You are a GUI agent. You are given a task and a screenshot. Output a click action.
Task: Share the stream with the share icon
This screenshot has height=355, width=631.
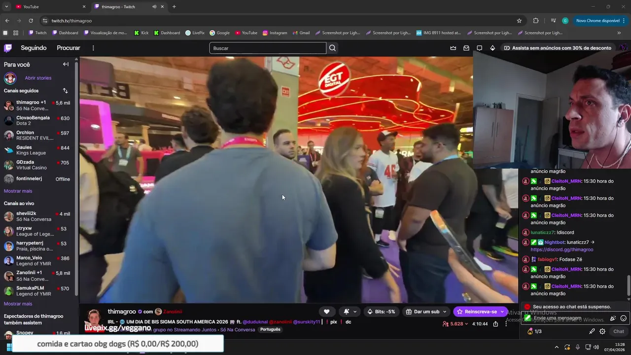tap(495, 324)
